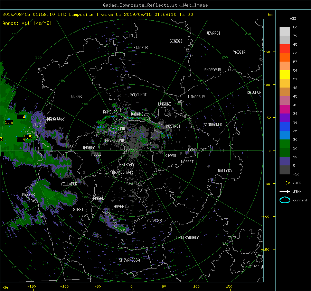Click the SHIRAHATTI city label
Image resolution: width=311 pixels, height=291 pixels.
tap(129, 165)
